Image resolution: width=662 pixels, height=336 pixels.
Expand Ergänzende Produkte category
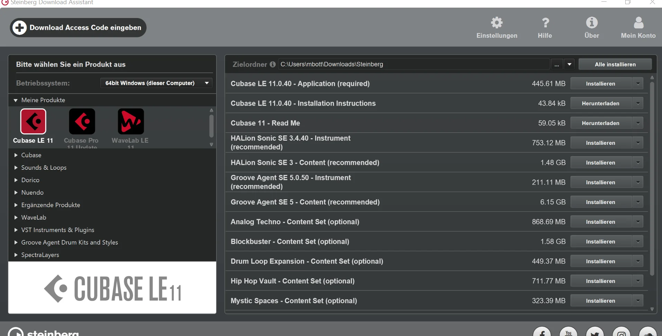(x=16, y=205)
